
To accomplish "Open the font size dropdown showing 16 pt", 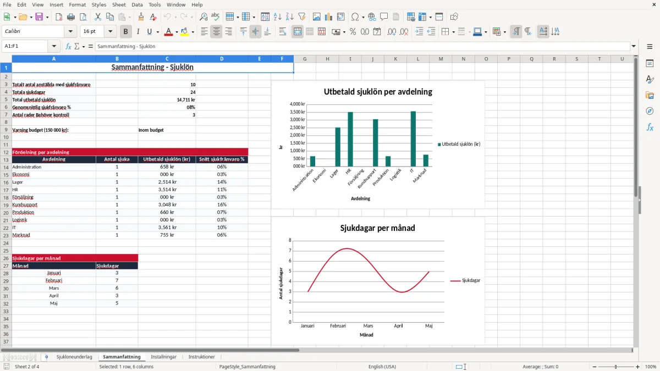I will click(110, 32).
